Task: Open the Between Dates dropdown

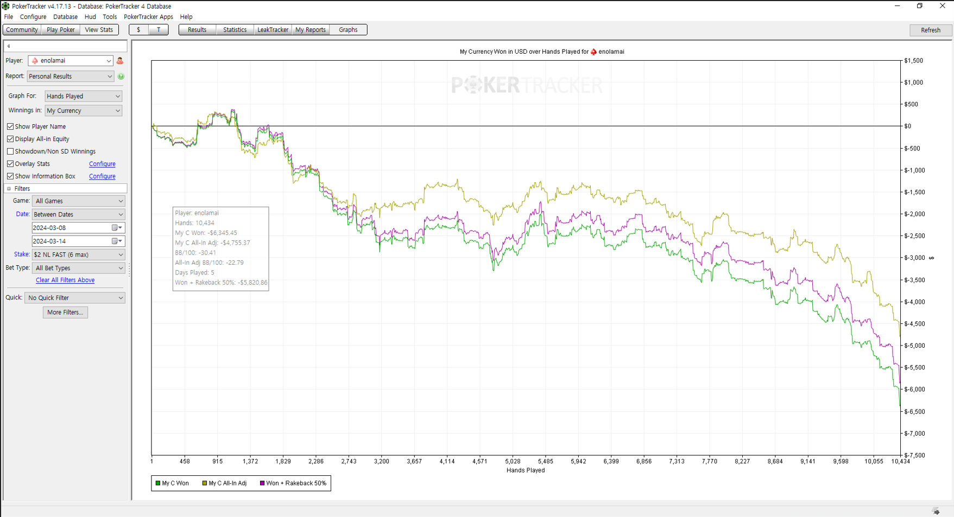Action: [79, 214]
